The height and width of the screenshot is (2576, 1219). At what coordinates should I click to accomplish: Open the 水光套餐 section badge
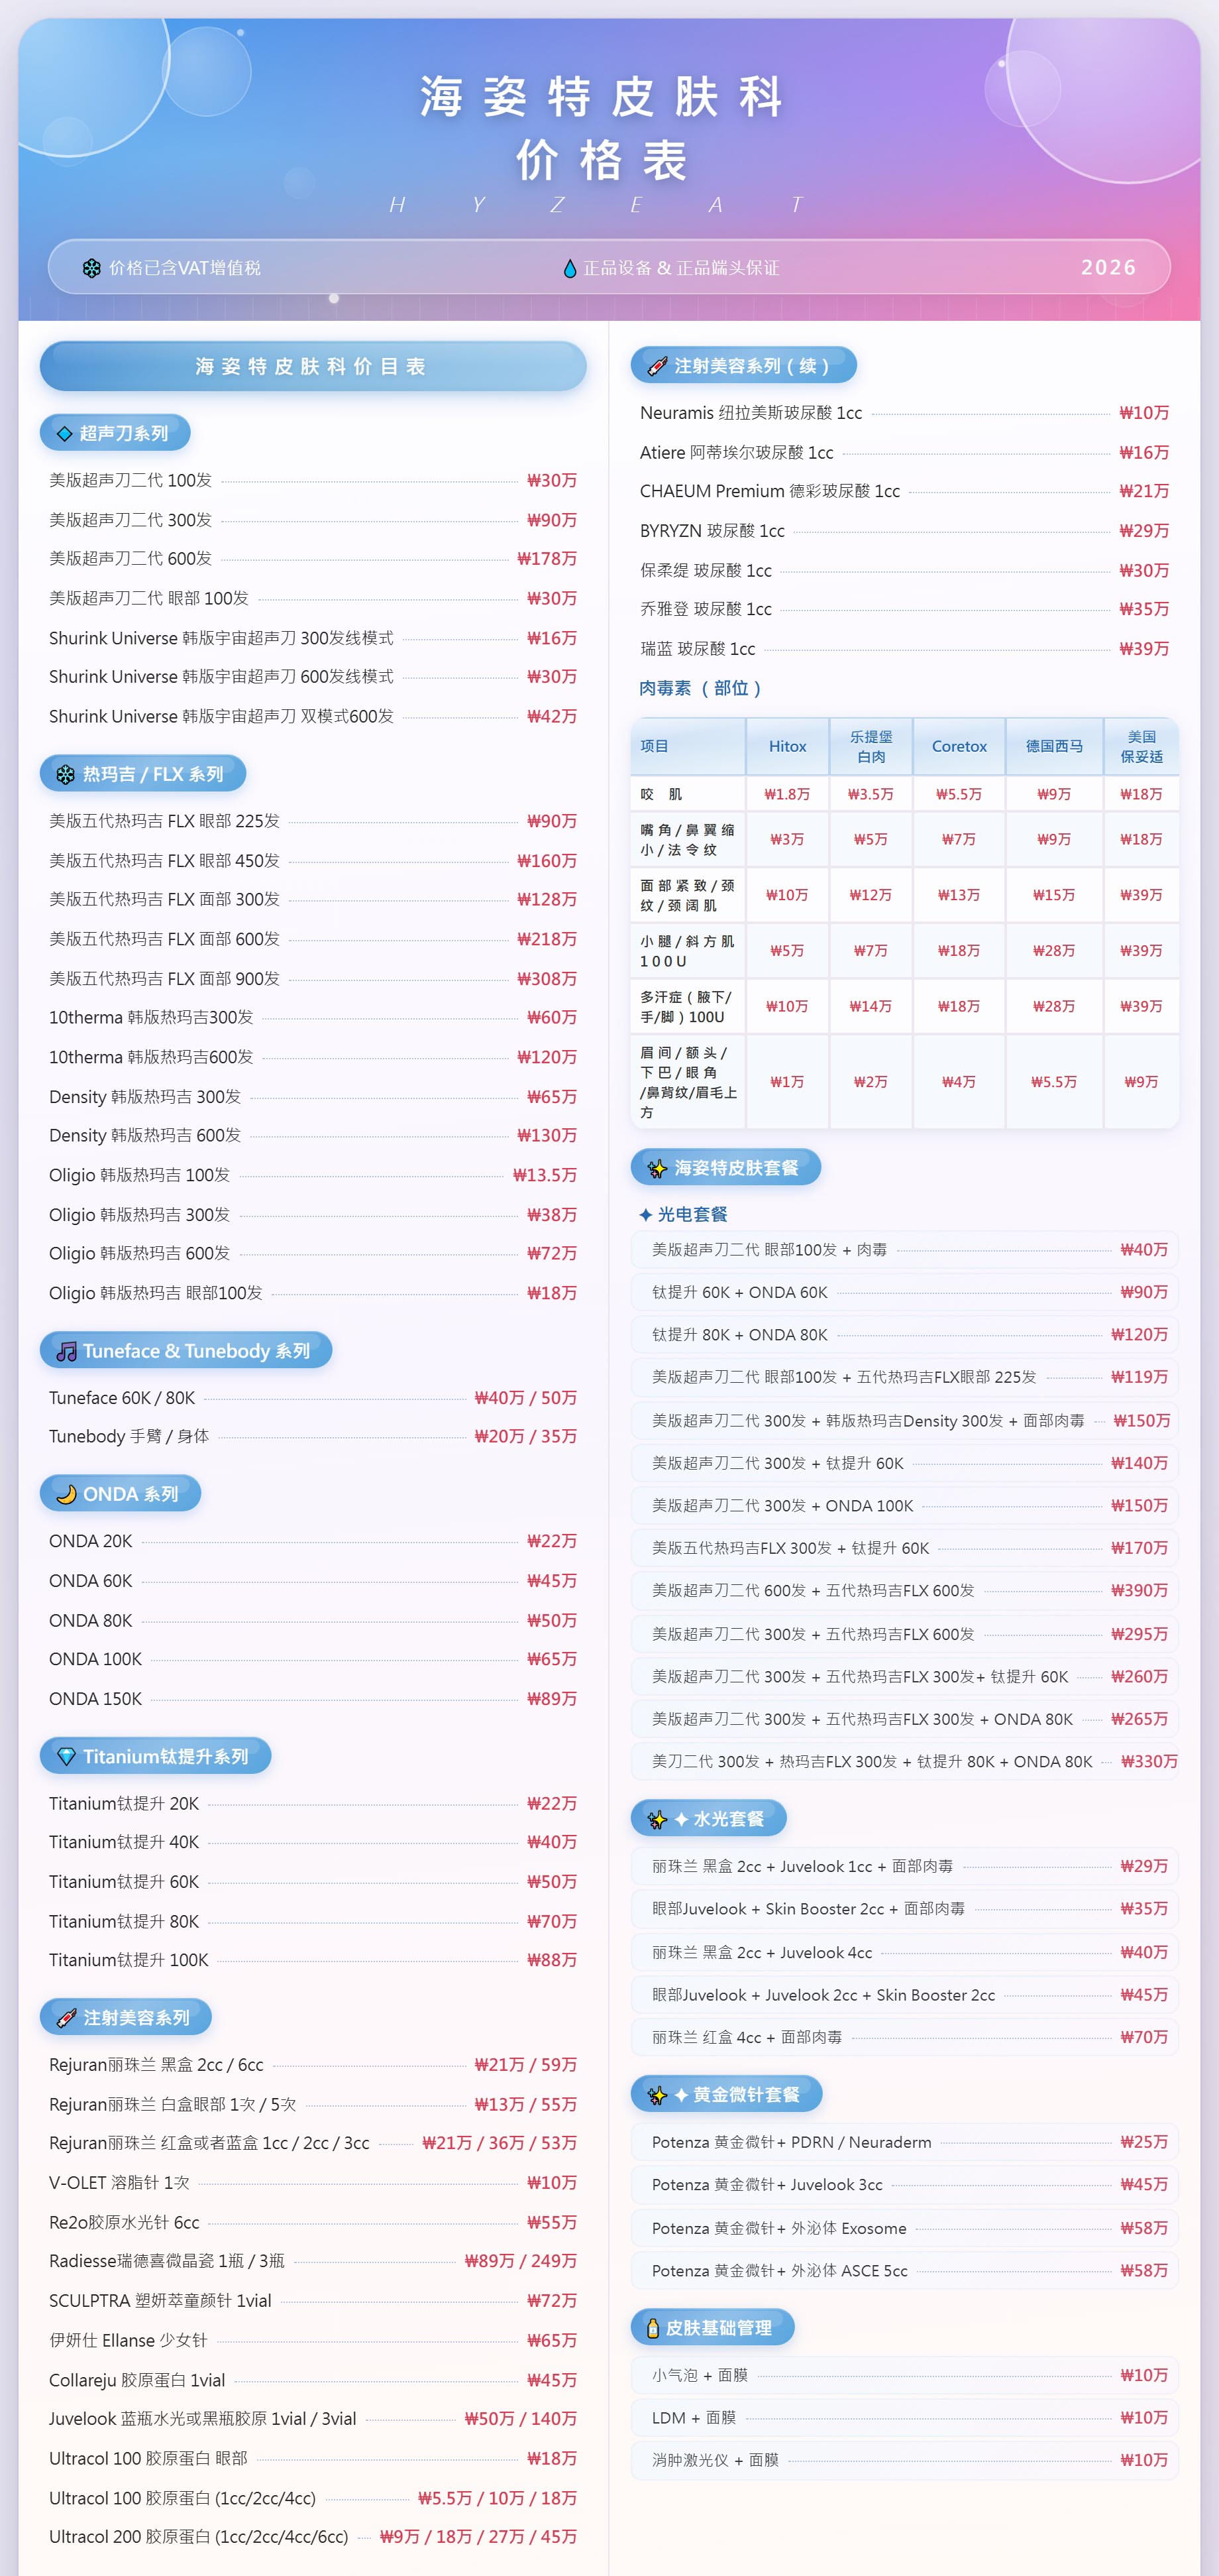pos(708,1819)
